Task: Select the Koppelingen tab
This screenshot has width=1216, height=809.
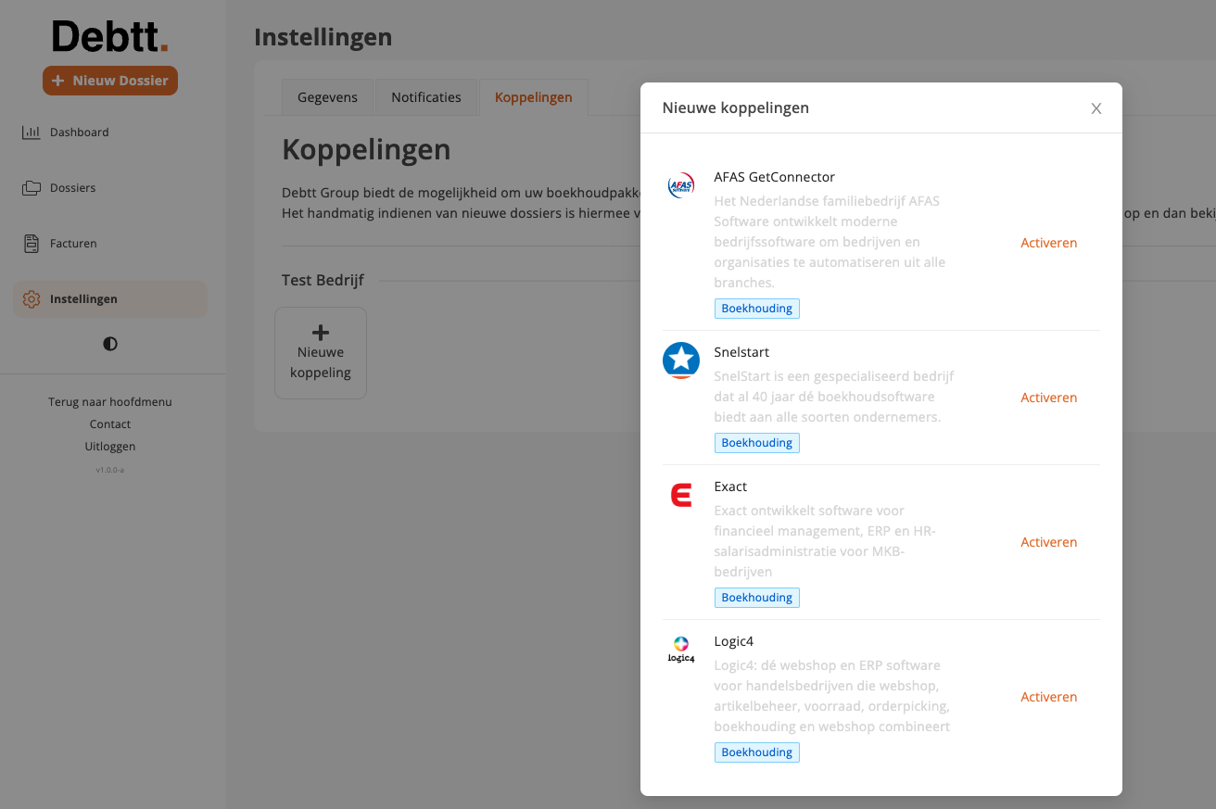Action: (534, 97)
